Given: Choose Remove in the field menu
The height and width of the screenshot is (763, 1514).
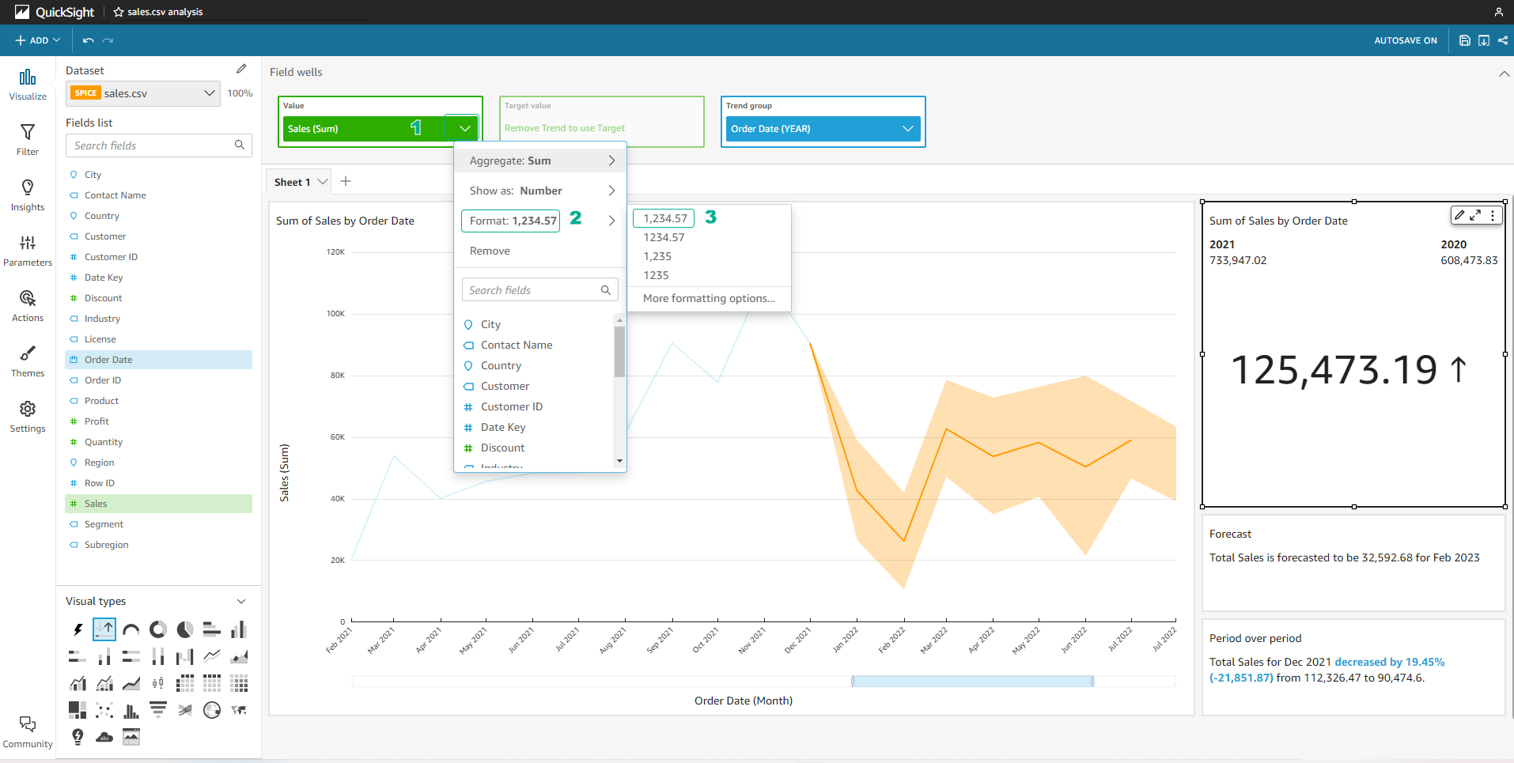Looking at the screenshot, I should pos(490,251).
